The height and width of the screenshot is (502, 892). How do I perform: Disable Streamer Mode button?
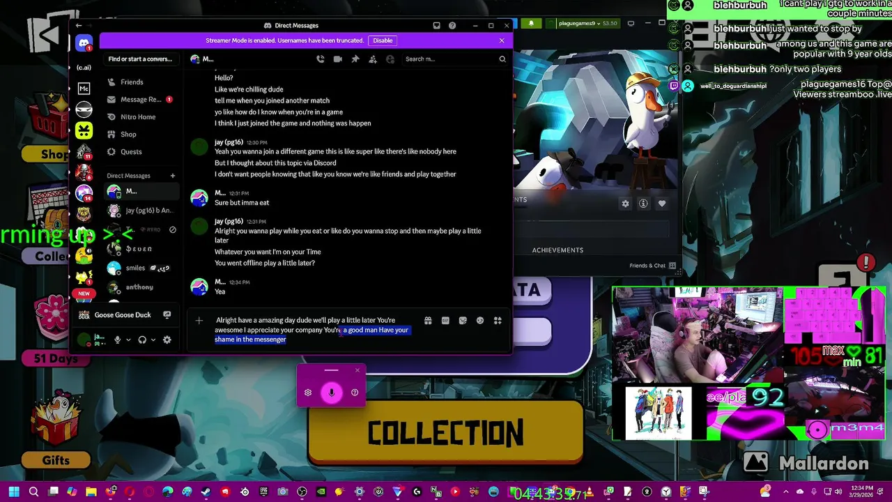click(383, 40)
